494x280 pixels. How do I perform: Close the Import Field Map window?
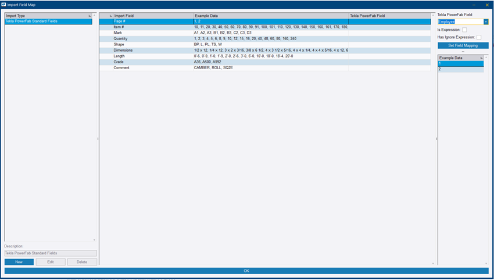487,5
